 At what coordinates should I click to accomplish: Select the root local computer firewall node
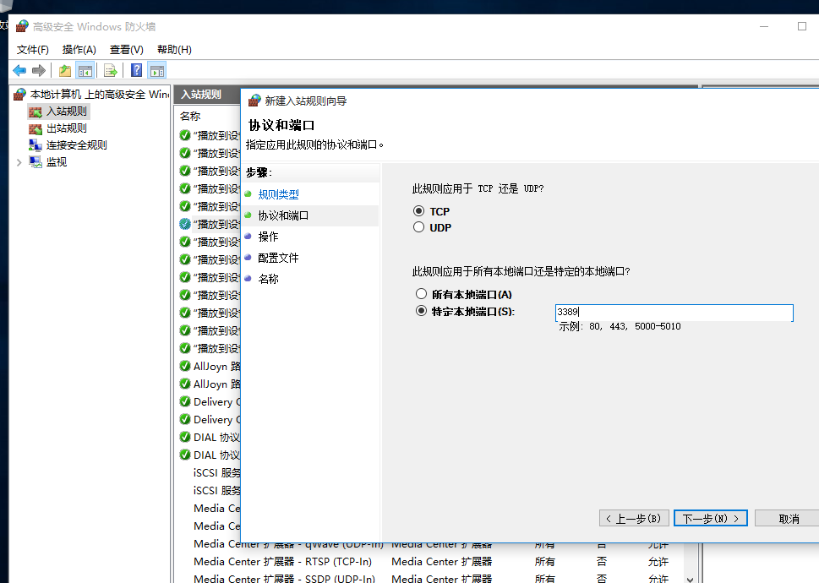point(99,95)
